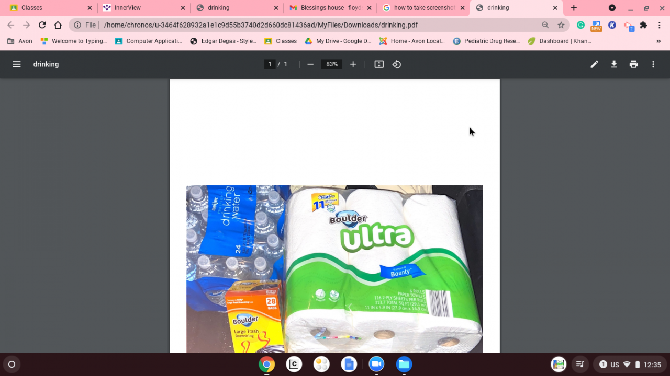The image size is (670, 376).
Task: Close the InnerView tab
Action: (x=183, y=8)
